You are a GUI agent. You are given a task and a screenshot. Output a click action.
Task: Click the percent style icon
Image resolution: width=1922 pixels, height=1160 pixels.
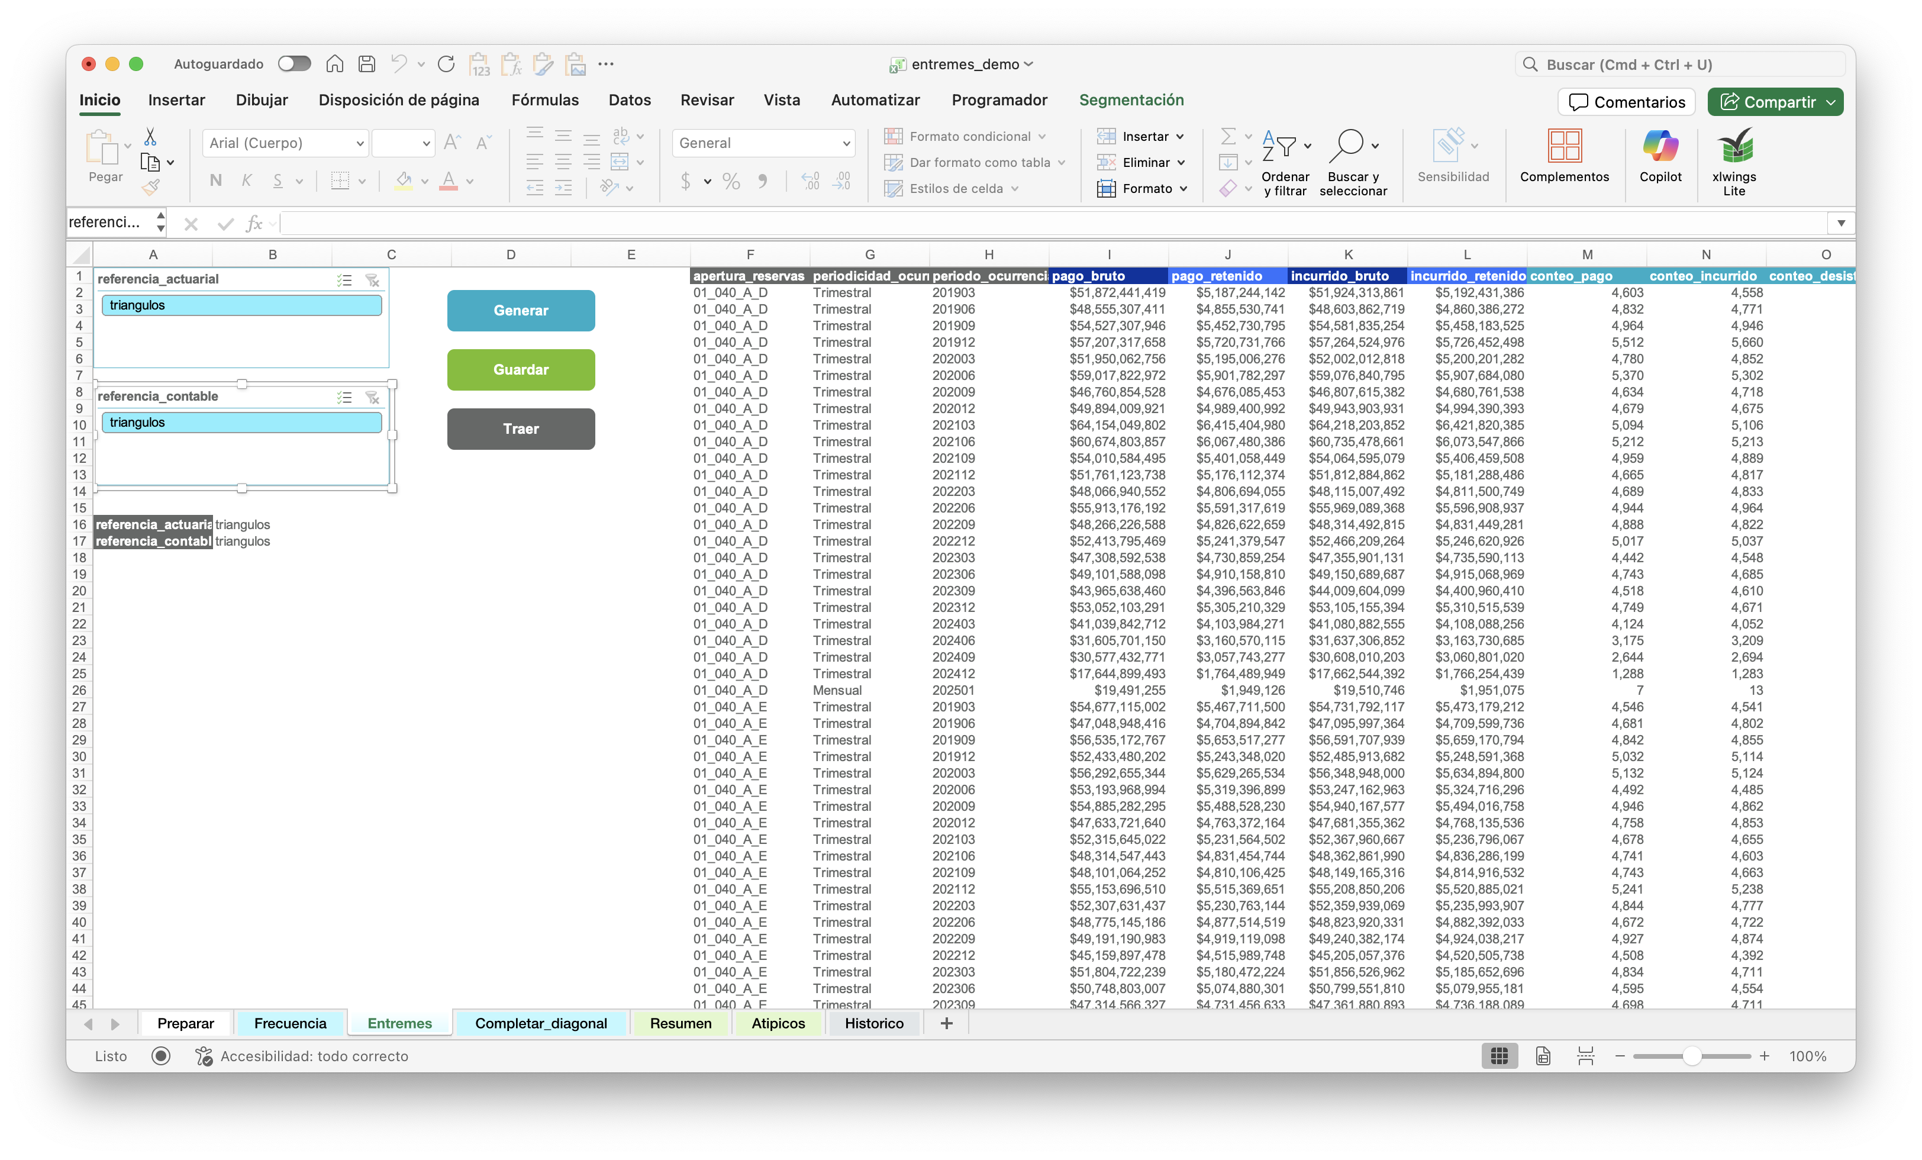[x=731, y=181]
